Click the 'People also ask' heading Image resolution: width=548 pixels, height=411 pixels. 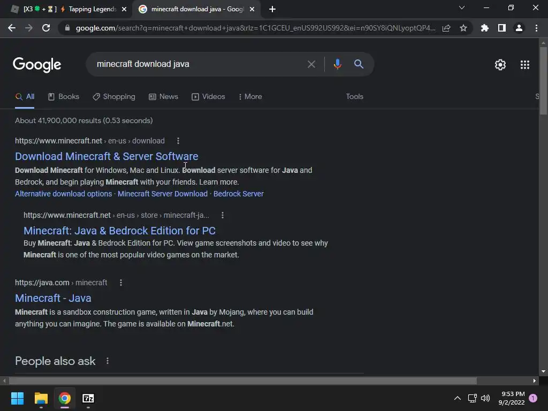[55, 361]
